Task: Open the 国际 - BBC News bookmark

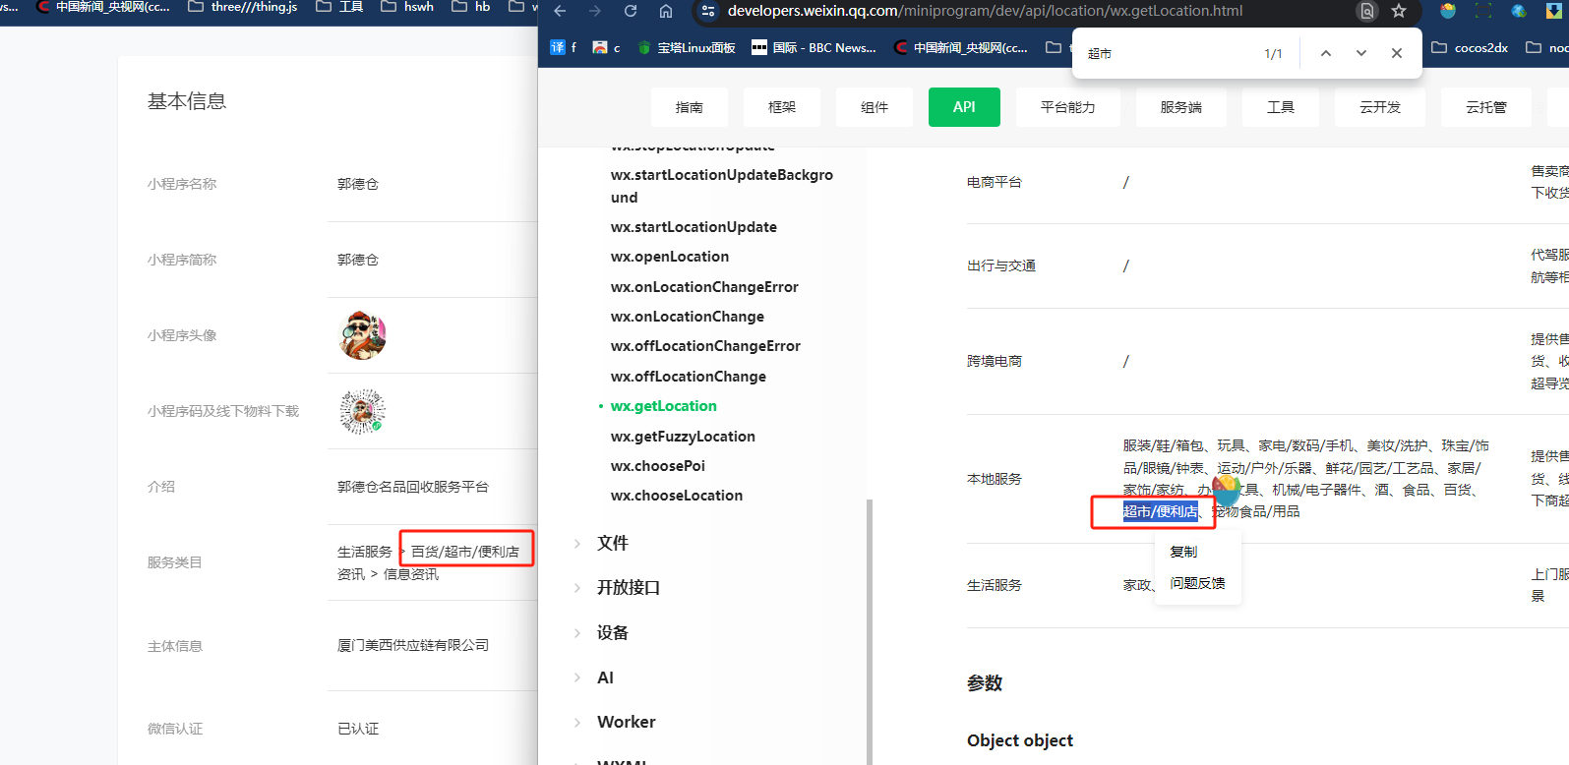Action: (x=814, y=47)
